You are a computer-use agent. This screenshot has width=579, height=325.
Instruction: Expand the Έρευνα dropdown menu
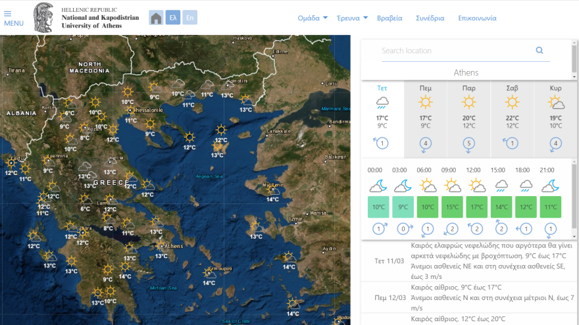tap(352, 18)
